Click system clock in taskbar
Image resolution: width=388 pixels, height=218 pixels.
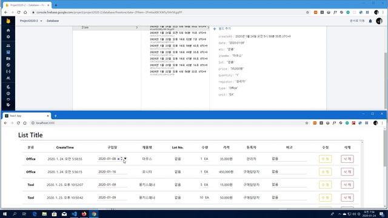click(369, 214)
